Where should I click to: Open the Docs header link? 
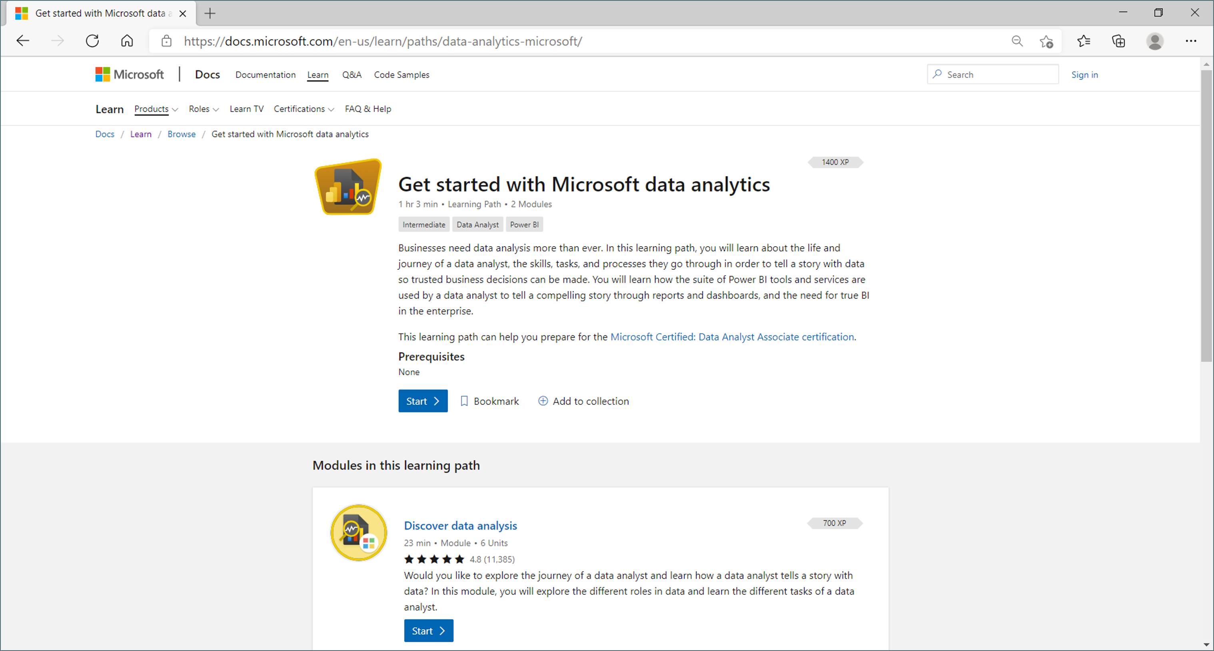(x=208, y=74)
